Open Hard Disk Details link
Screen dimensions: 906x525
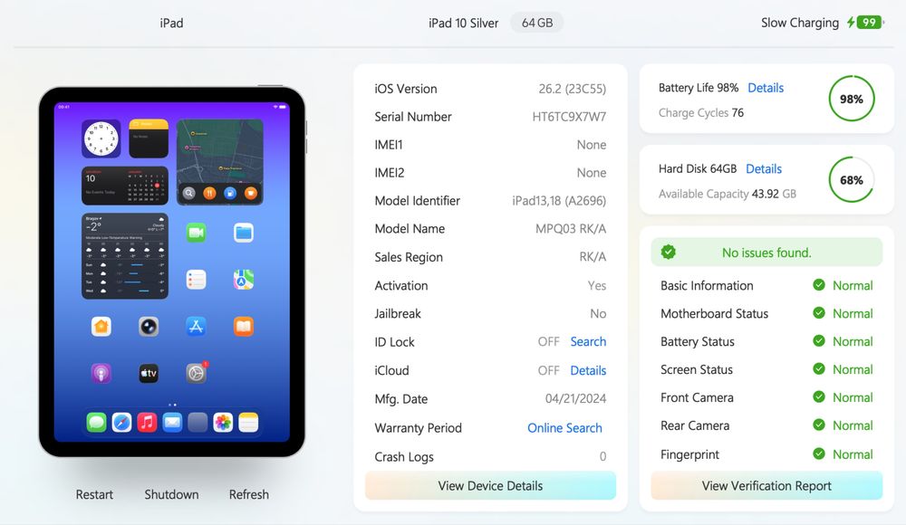[x=764, y=168]
